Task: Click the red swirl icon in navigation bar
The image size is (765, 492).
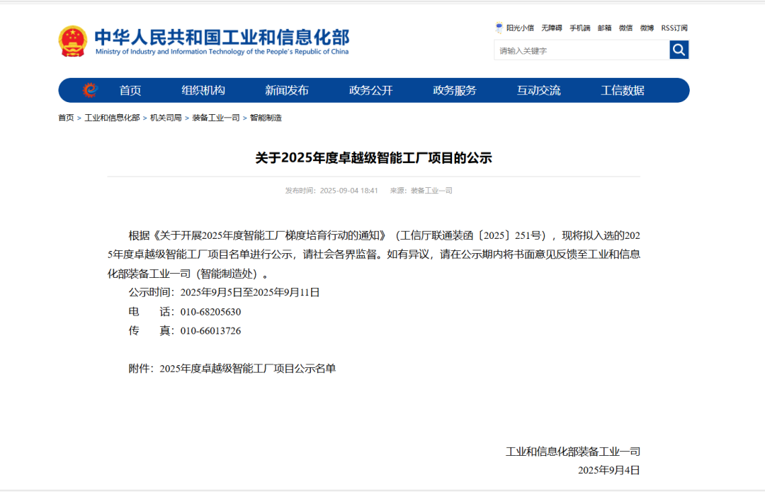Action: (x=90, y=90)
